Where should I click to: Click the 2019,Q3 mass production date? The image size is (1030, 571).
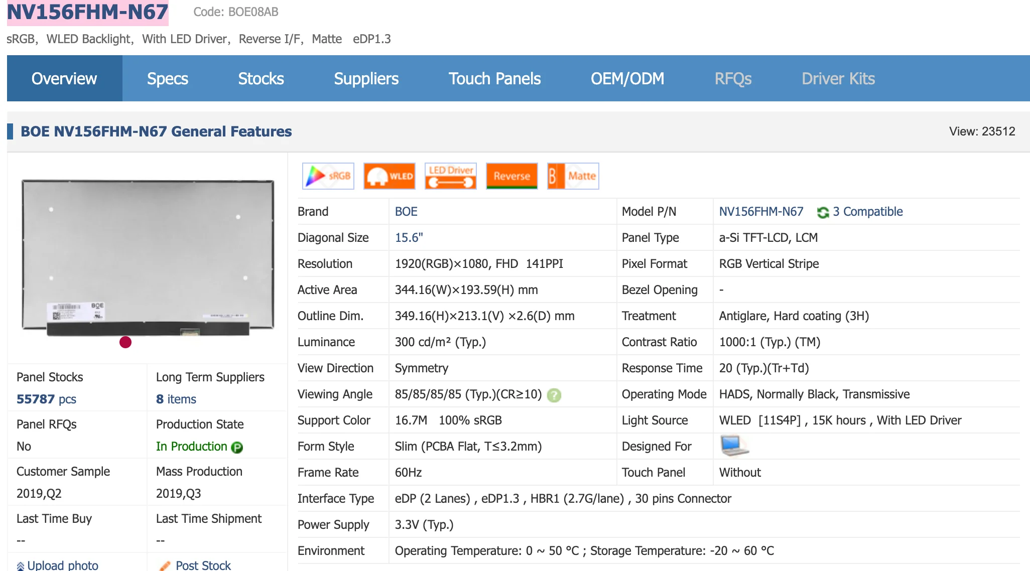pos(178,494)
